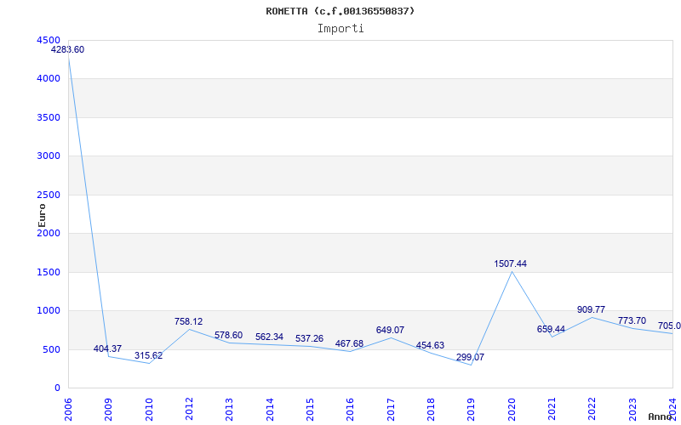This screenshot has height=425, width=681.
Task: Click the 909.77 data value
Action: [x=591, y=309]
